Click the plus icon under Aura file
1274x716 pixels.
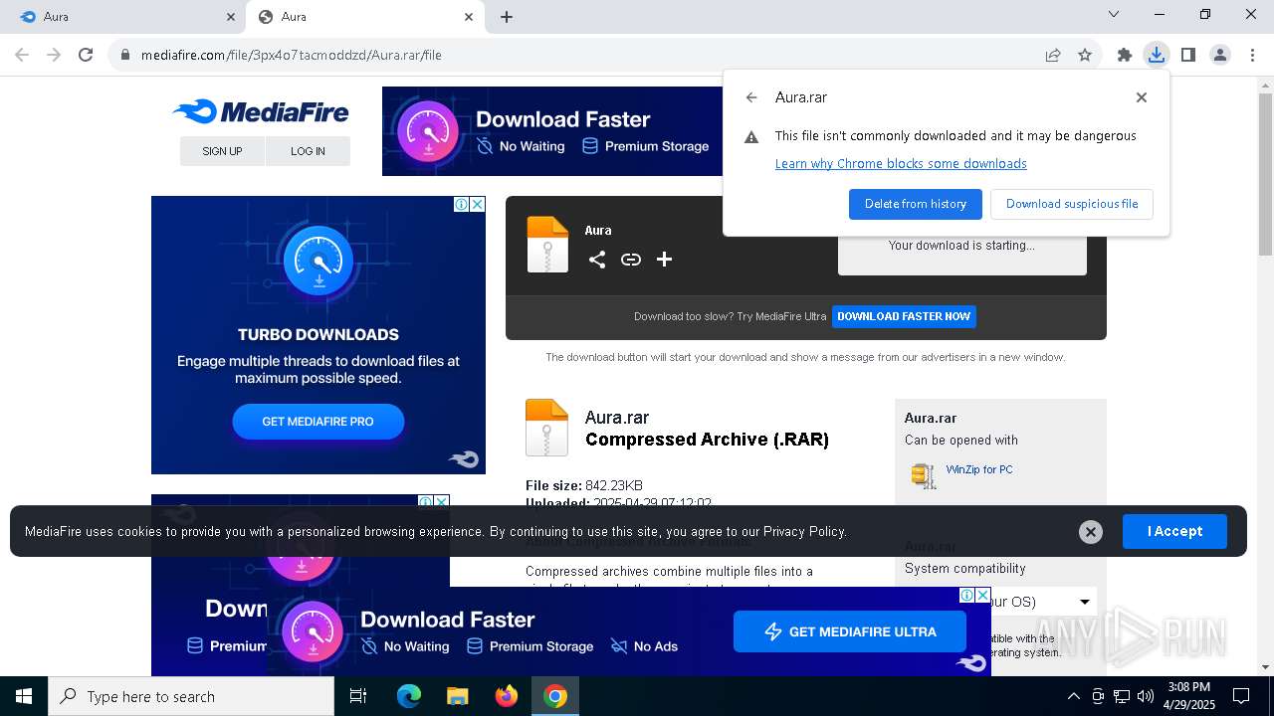(665, 260)
